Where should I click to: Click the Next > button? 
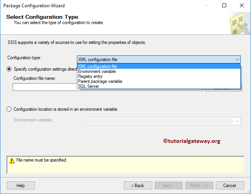click(x=169, y=185)
